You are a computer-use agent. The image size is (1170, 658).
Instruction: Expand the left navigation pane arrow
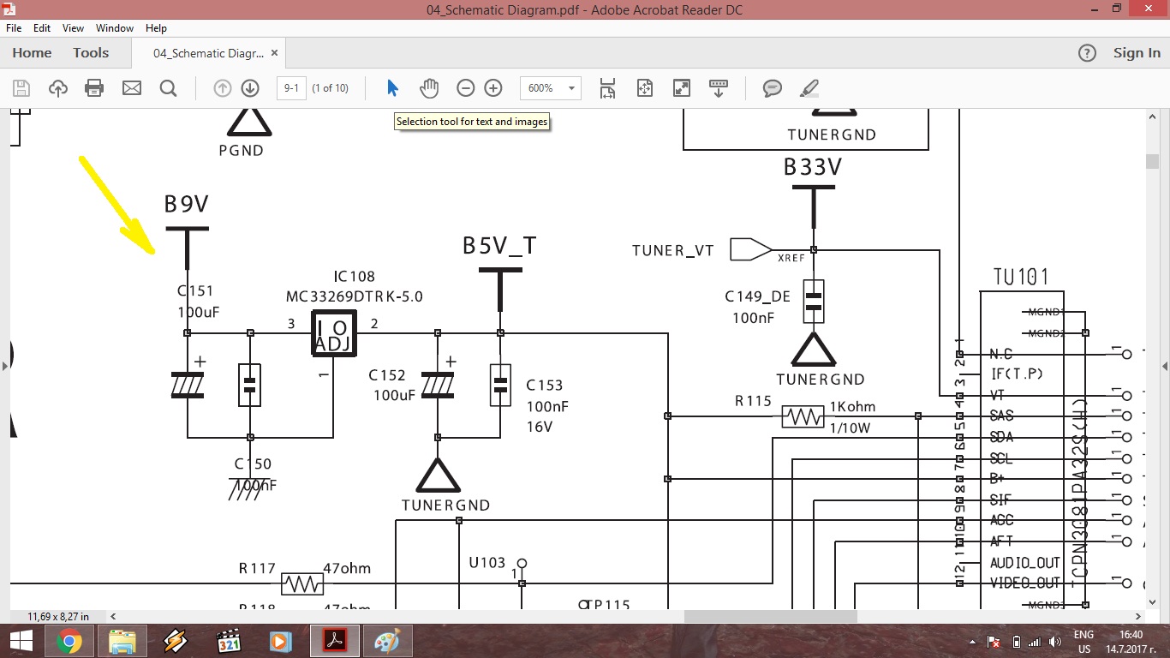coord(5,366)
